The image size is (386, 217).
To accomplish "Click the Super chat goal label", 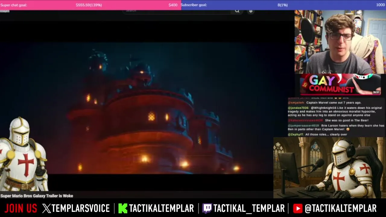I will (14, 5).
